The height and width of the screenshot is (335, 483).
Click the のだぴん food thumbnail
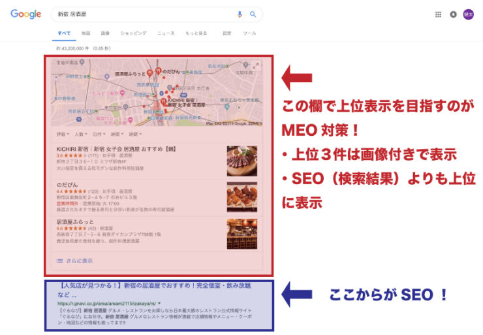point(242,197)
